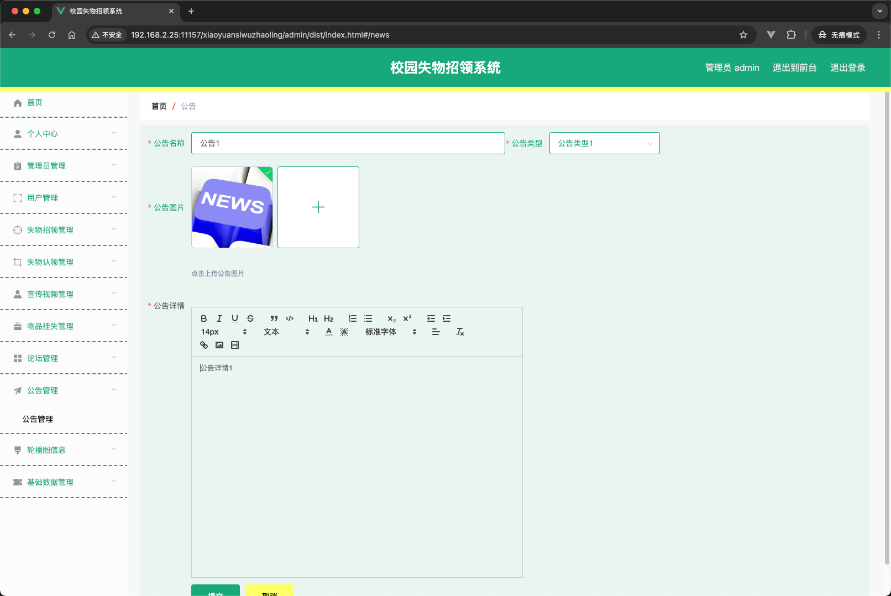Screen dimensions: 891x596
Task: Open browser three-dot menu
Action: [x=879, y=35]
